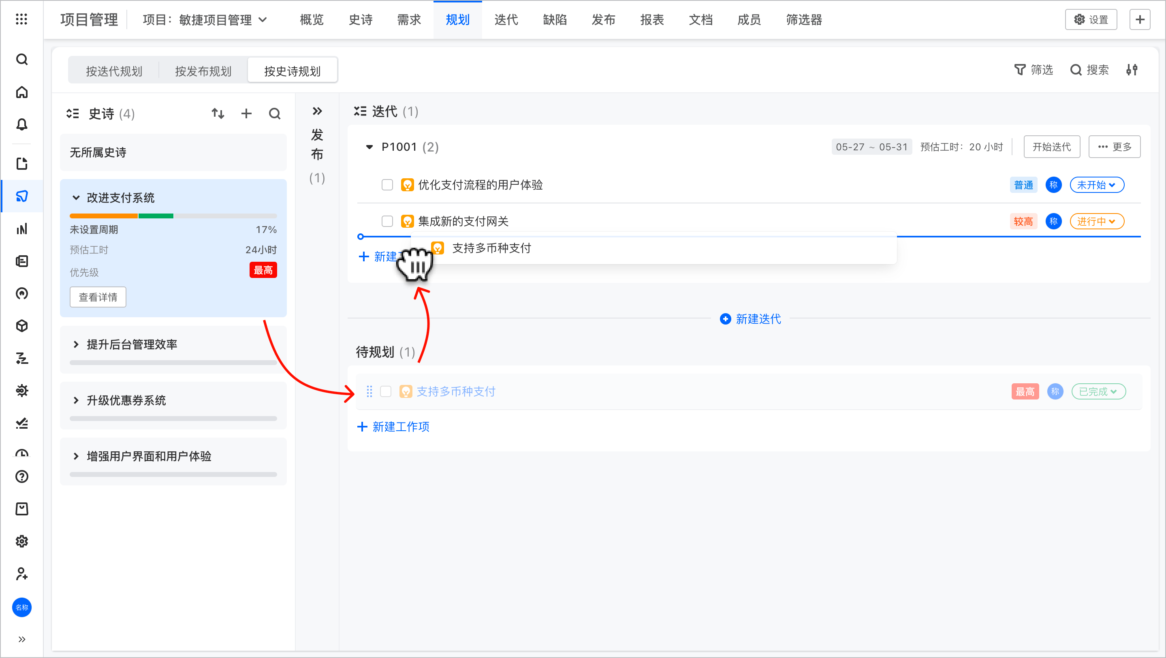The image size is (1166, 658).
Task: Expand the 发布 side panel chevron
Action: [x=317, y=111]
